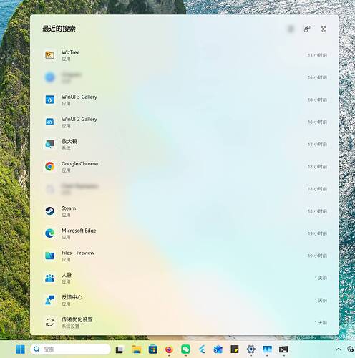Open File Explorer from the taskbar

(137, 349)
